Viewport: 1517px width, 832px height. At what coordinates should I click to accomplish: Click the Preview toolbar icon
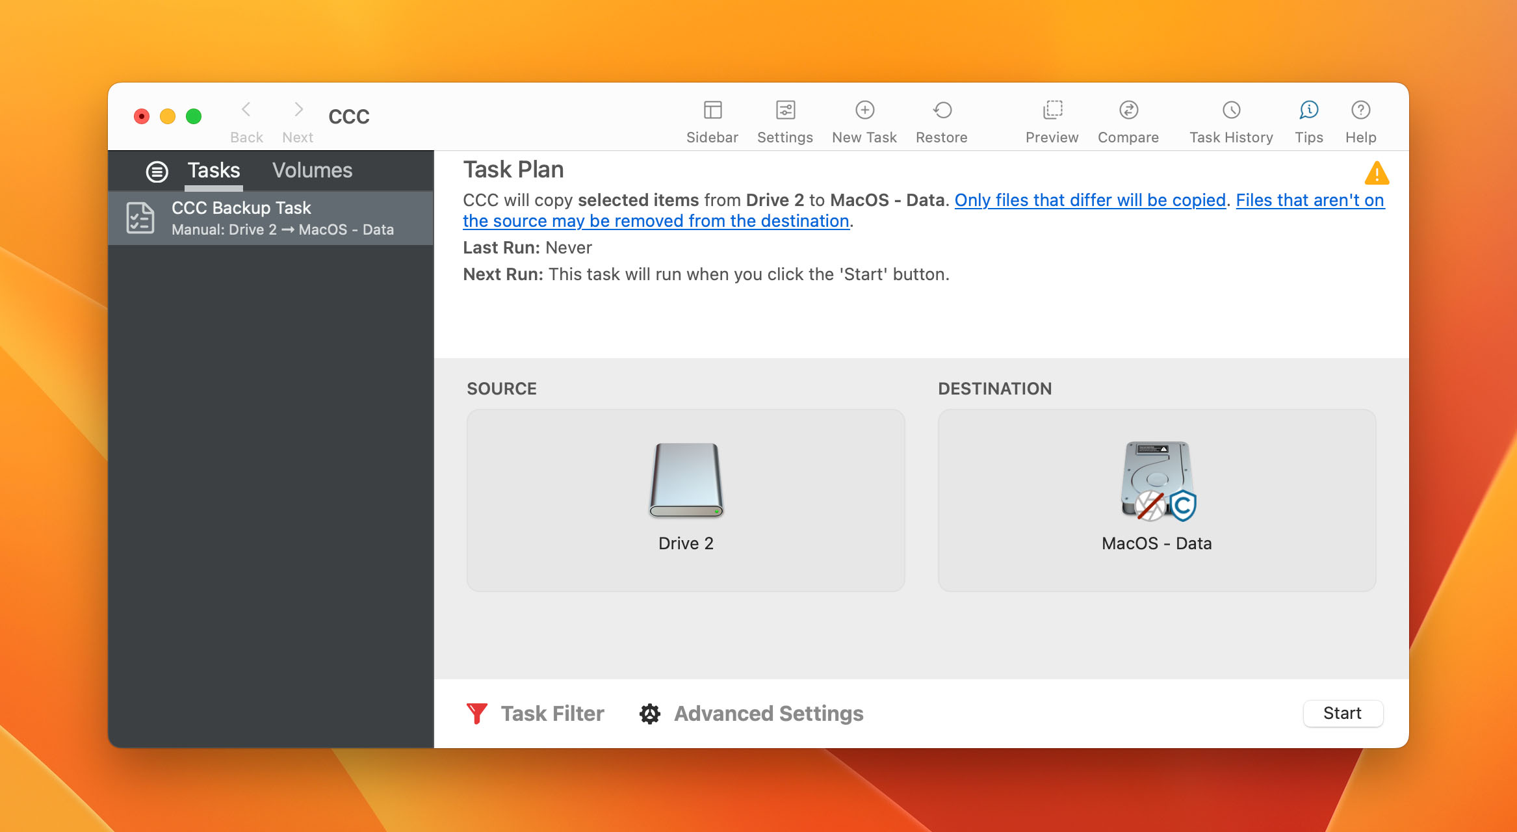click(x=1052, y=110)
